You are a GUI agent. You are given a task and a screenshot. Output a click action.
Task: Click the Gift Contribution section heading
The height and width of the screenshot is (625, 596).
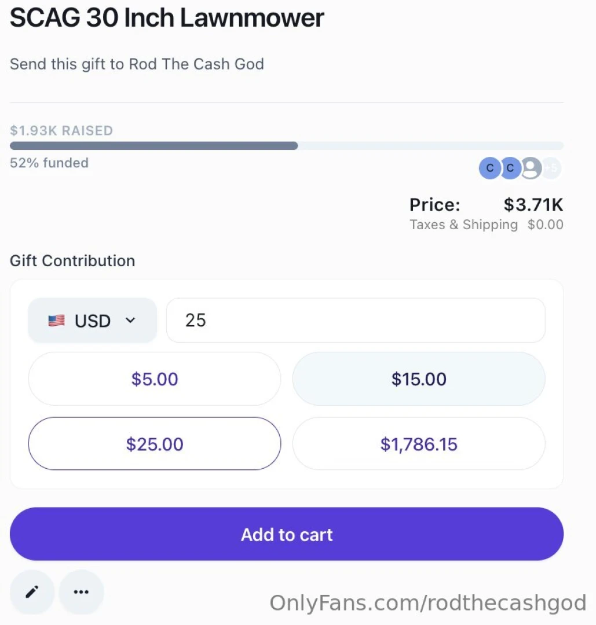72,260
